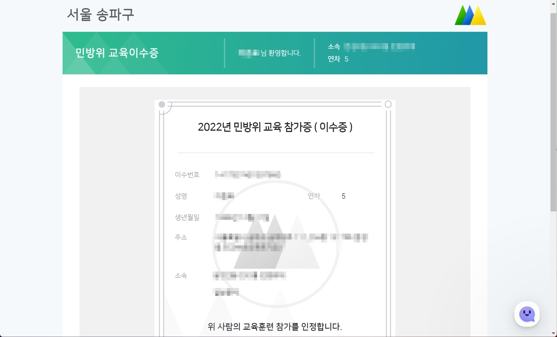Click the 민방위 교육이수증 banner heading

pos(117,53)
